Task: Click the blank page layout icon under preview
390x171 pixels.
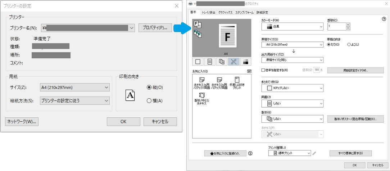Action: tap(198, 62)
